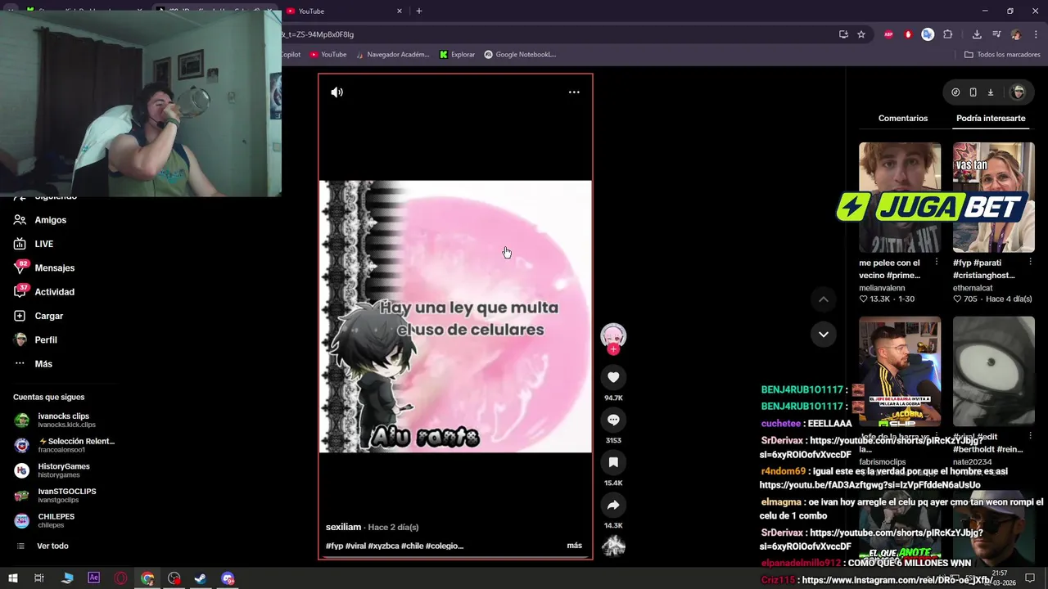Click the address bar URL field

click(557, 34)
